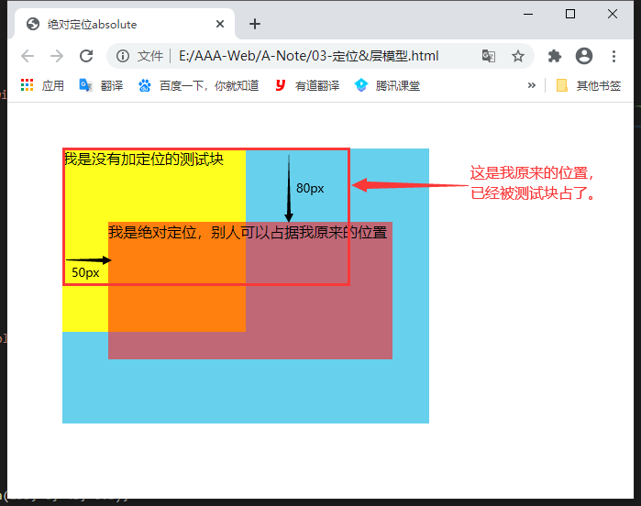Open the 百度一下，你就知道 bookmark
Image resolution: width=641 pixels, height=506 pixels.
(199, 85)
